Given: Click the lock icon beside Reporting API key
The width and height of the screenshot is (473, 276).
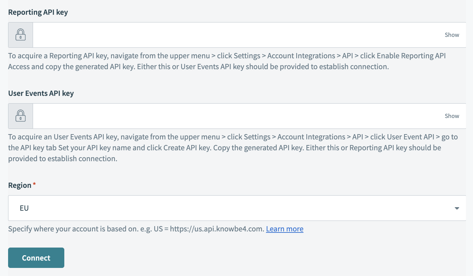Looking at the screenshot, I should (x=20, y=35).
